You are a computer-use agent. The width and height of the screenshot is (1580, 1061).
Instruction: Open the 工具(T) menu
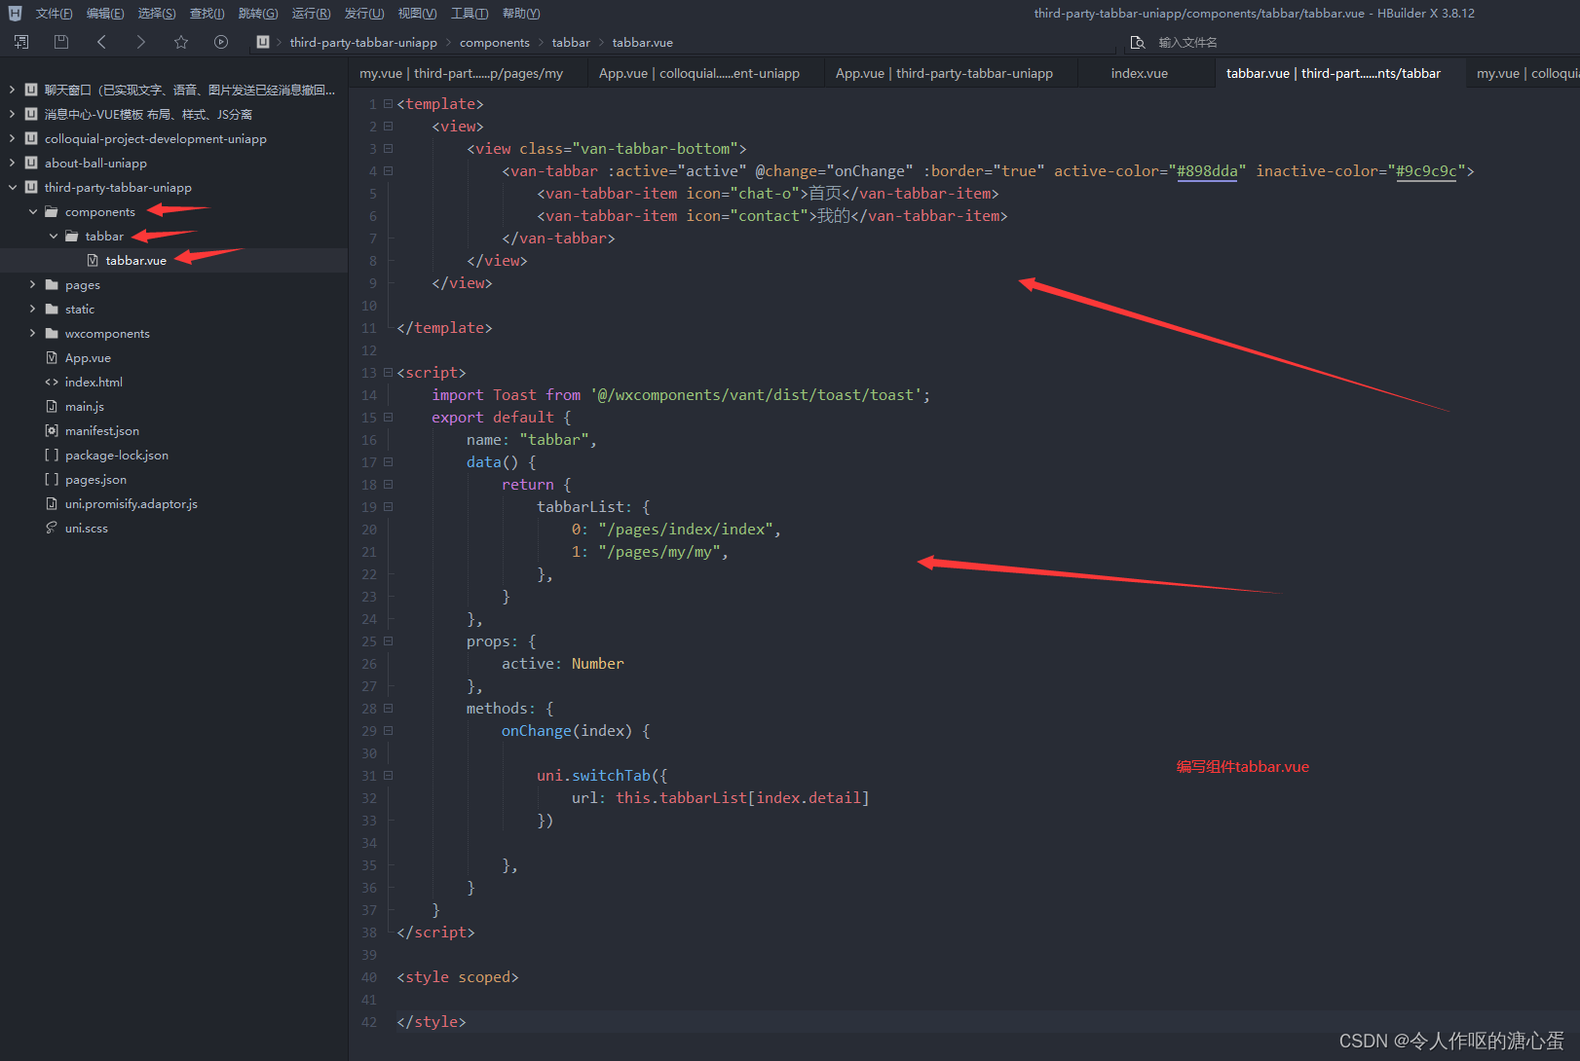(470, 14)
